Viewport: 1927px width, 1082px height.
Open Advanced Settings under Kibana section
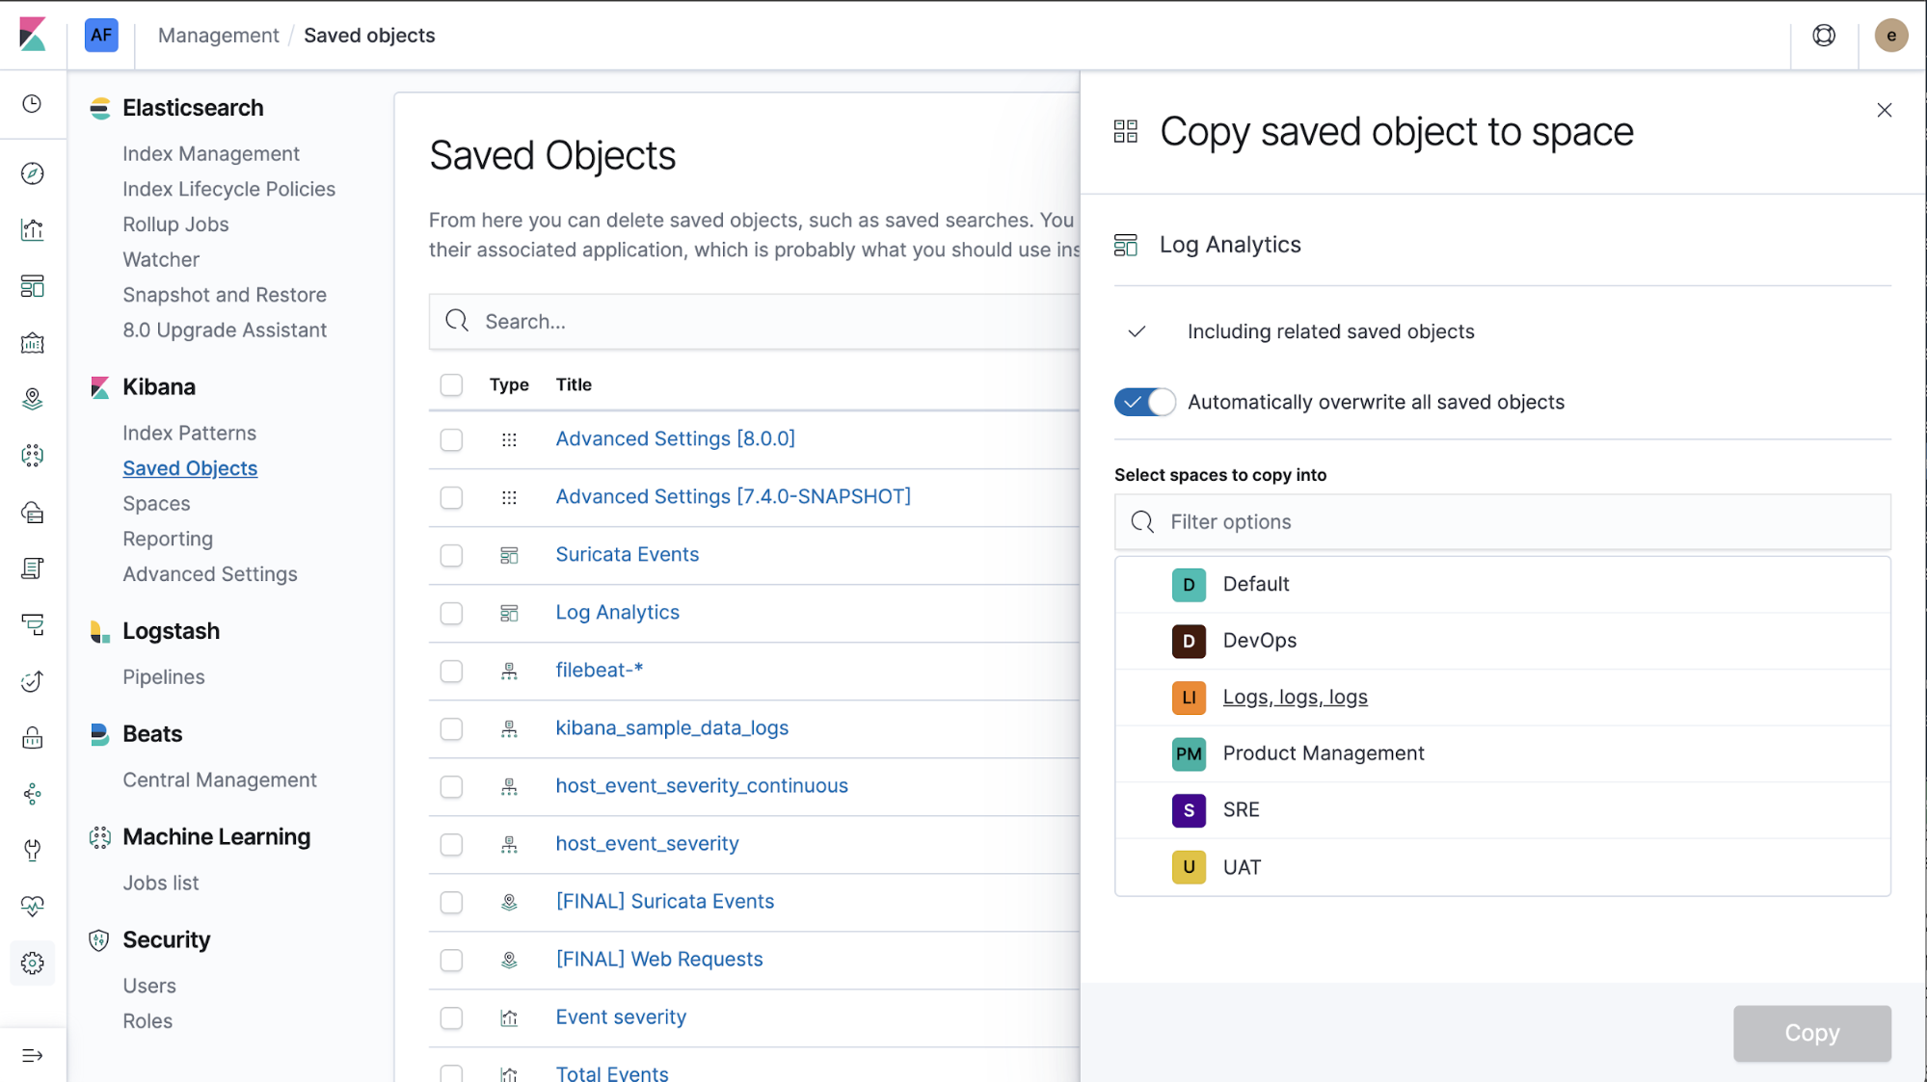(x=210, y=573)
